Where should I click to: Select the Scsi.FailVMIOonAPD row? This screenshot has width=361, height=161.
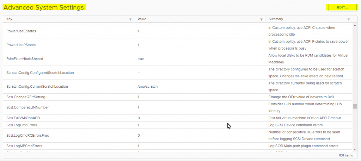click(x=178, y=118)
